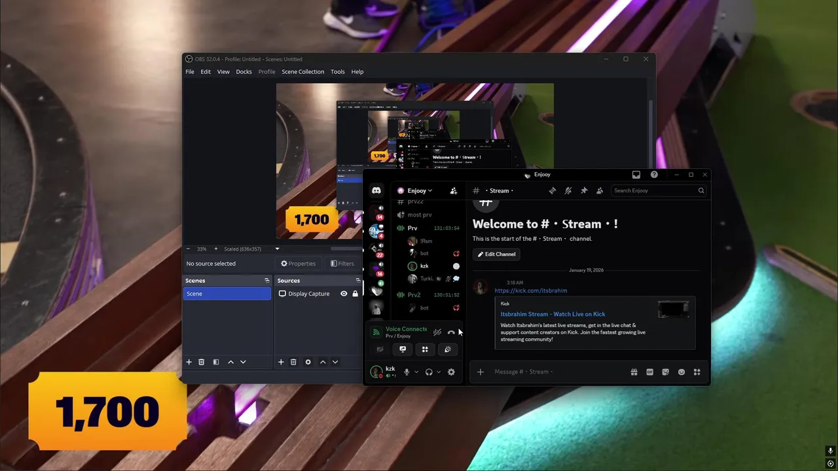The width and height of the screenshot is (838, 471).
Task: Remove selected source with trash icon in Sources
Action: click(x=293, y=362)
